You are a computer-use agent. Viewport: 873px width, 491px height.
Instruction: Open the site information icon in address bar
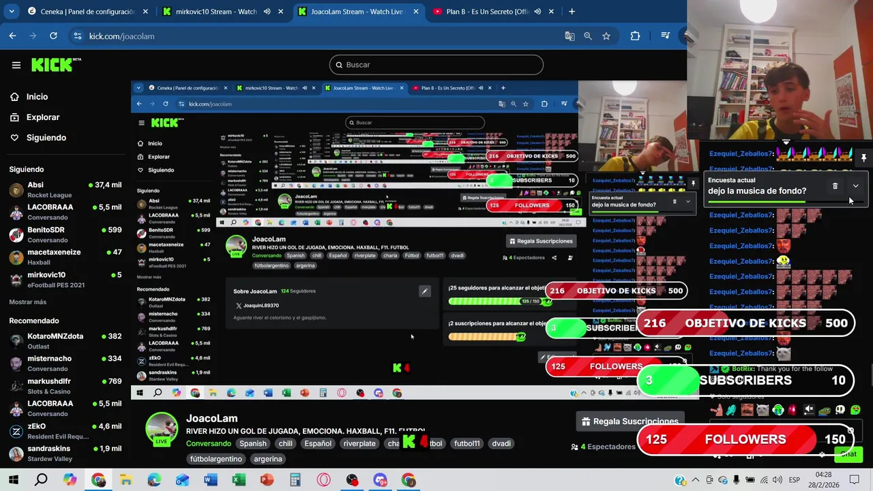(x=78, y=36)
